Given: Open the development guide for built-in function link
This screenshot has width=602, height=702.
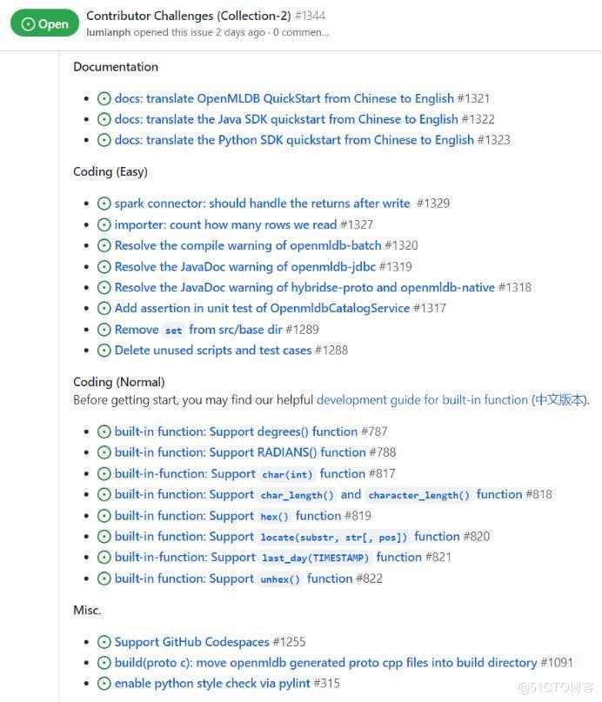Looking at the screenshot, I should (423, 400).
